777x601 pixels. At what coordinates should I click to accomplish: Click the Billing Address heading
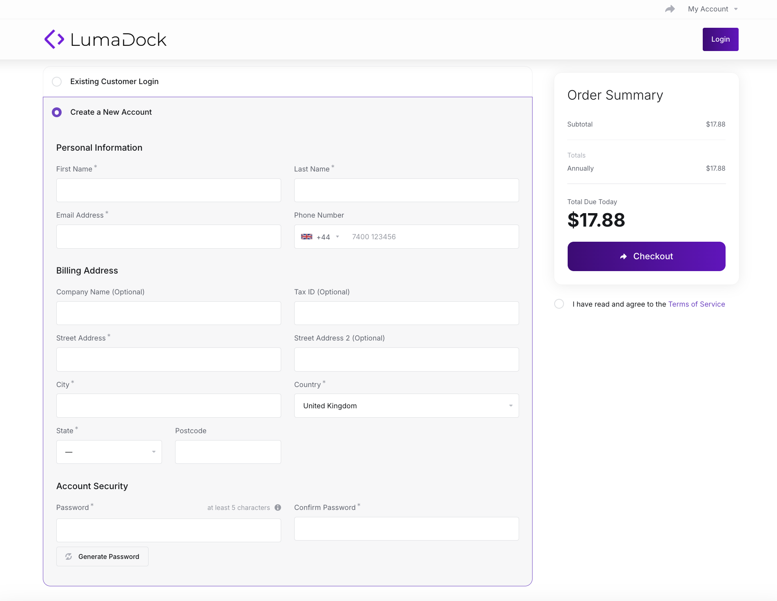tap(87, 271)
